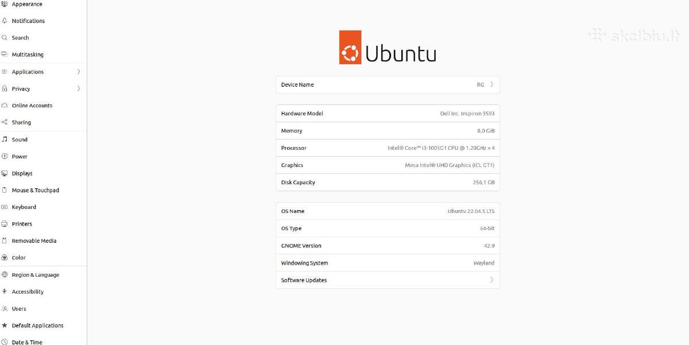The height and width of the screenshot is (345, 689).
Task: Click the Accessibility figure icon
Action: 5,292
